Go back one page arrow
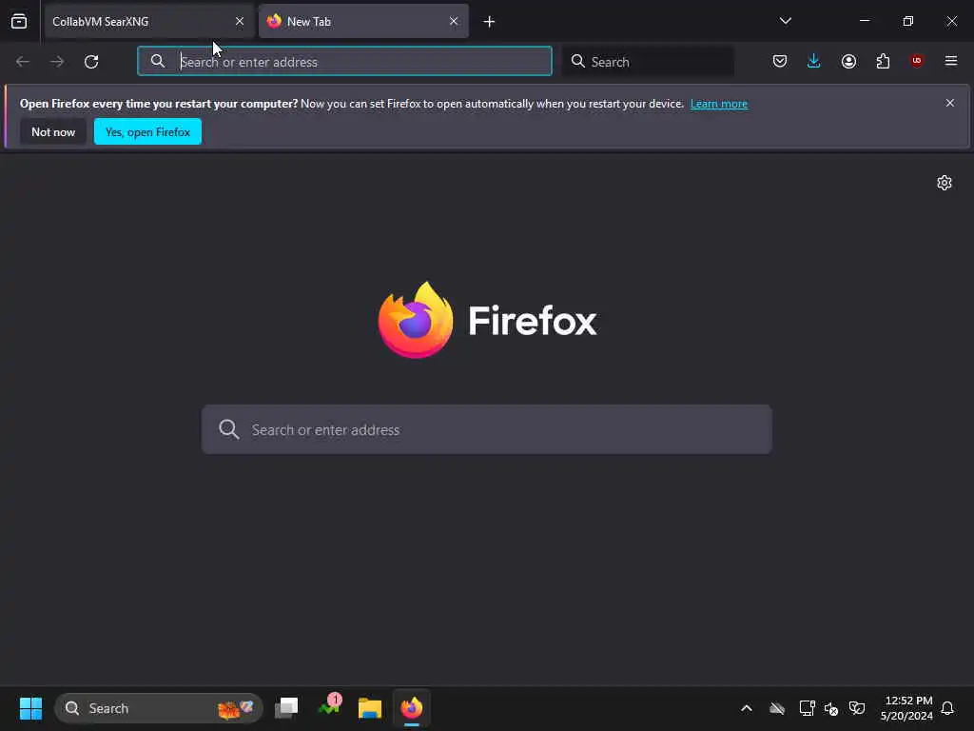Screen dimensions: 974x731 point(23,62)
